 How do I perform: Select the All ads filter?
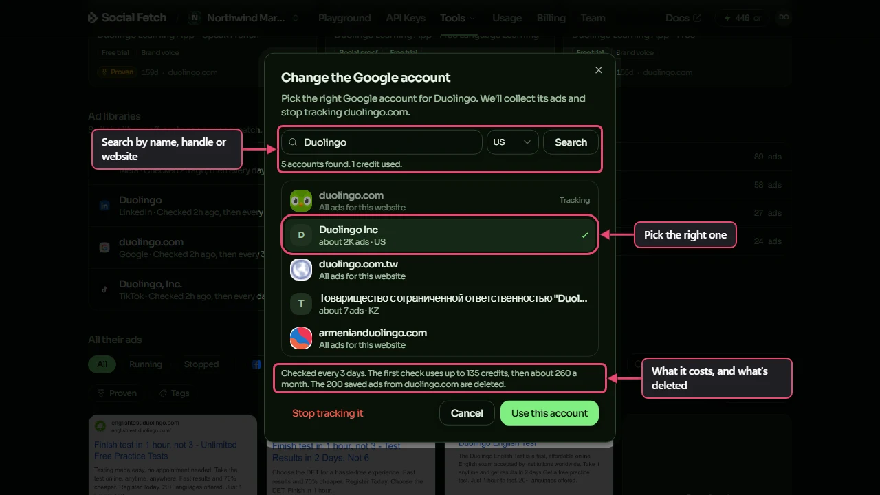point(102,364)
